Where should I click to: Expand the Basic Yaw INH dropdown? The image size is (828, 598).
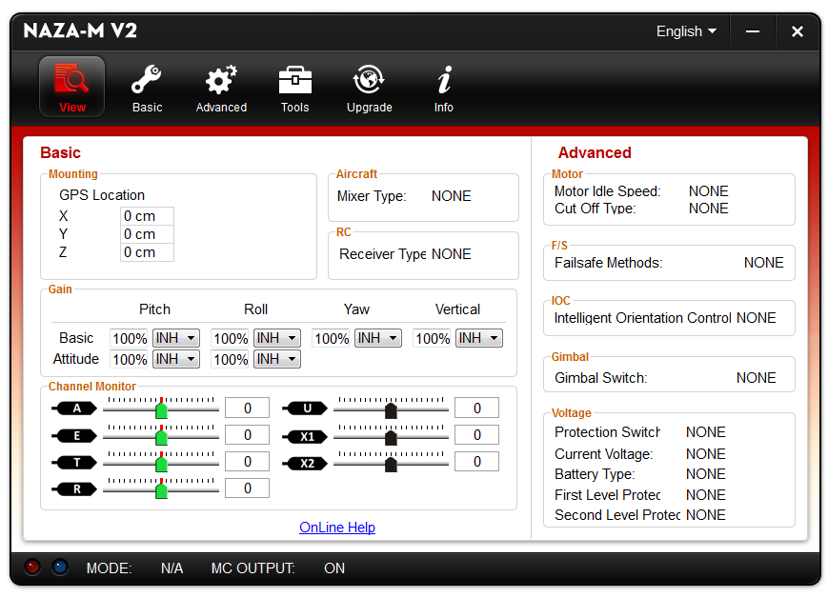click(378, 338)
